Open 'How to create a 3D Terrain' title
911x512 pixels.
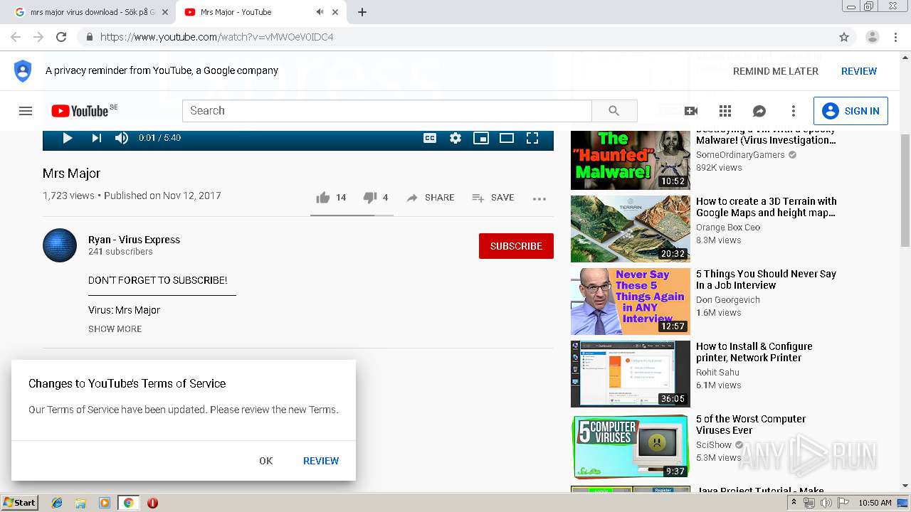point(767,207)
